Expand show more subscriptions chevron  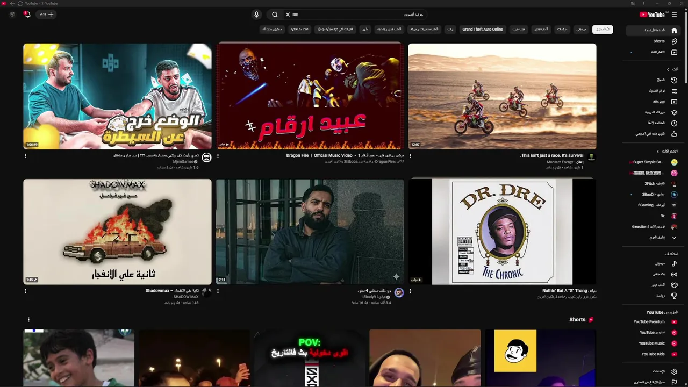[x=674, y=238]
